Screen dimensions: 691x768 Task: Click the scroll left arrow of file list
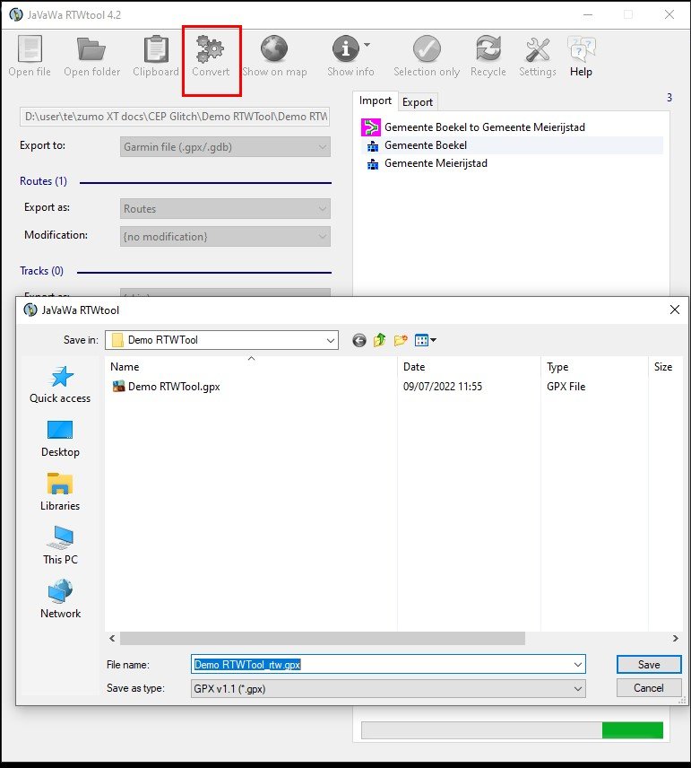112,638
